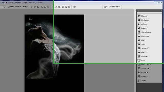Image resolution: width=164 pixels, height=92 pixels.
Task: Click Align top edges icon
Action: click(32, 7)
